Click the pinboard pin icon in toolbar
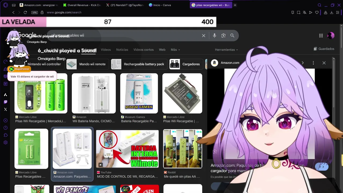Image resolution: width=343 pixels, height=193 pixels. 293,12
